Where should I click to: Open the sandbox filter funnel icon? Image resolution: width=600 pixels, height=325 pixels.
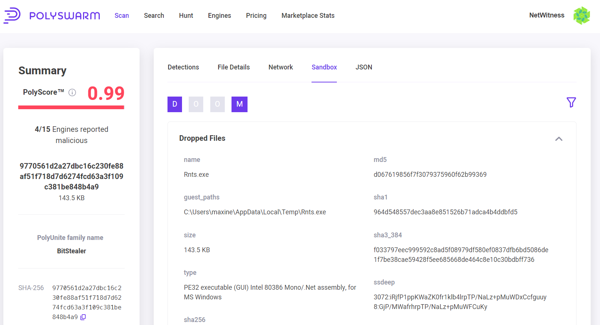(571, 103)
